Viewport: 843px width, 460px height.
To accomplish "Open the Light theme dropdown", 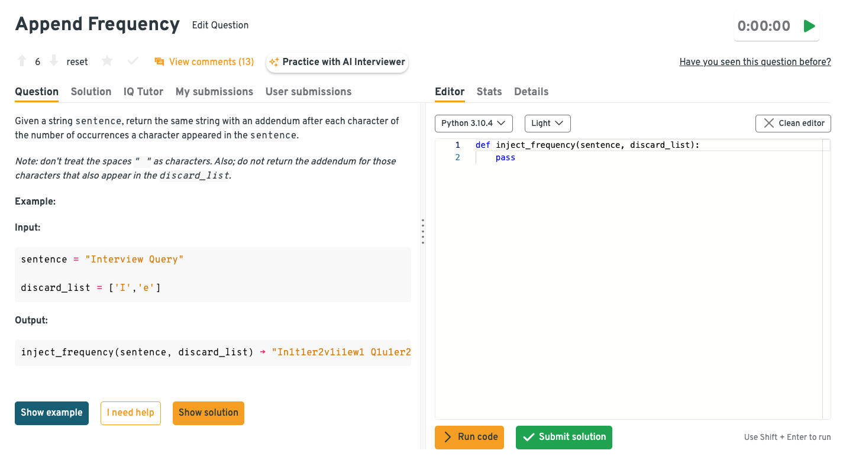I will 547,123.
